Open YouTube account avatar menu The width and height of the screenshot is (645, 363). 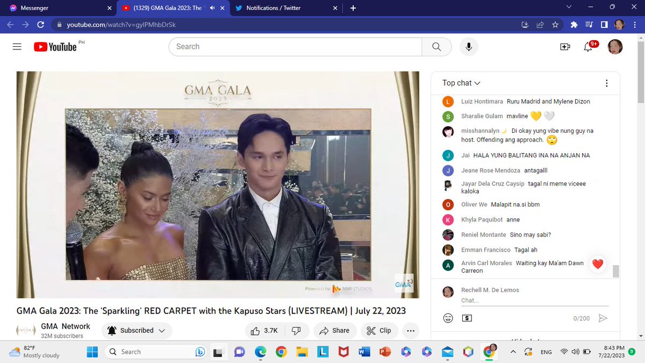[x=615, y=47]
